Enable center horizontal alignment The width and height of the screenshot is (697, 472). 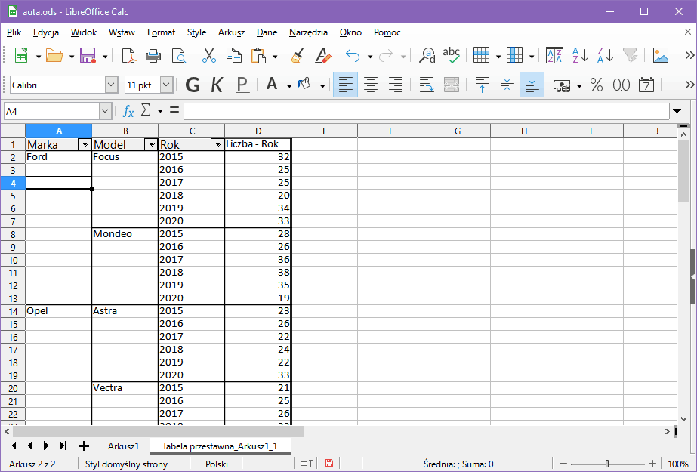click(370, 85)
